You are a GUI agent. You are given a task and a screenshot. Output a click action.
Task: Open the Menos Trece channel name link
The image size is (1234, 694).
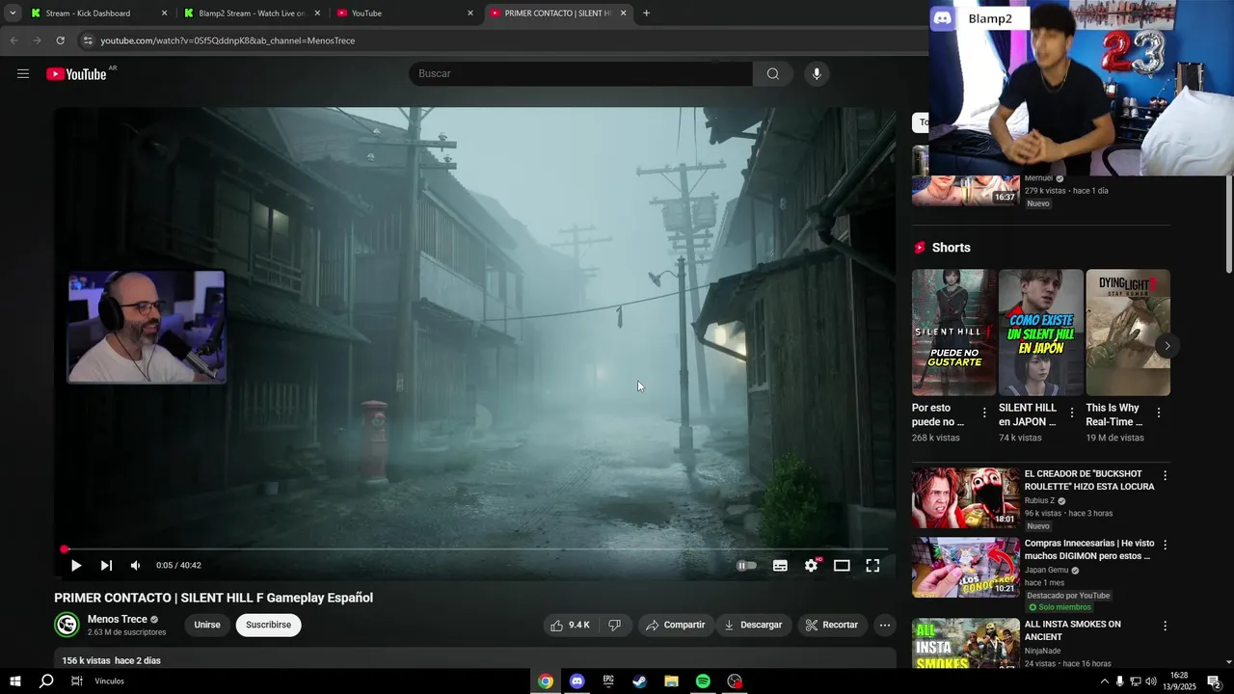click(118, 620)
